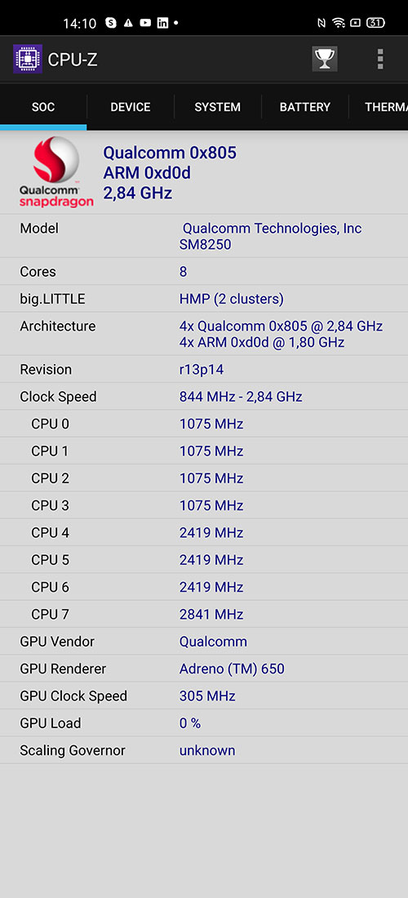Image resolution: width=408 pixels, height=898 pixels.
Task: Tap the GPU Renderer Adreno 650 row
Action: 204,669
